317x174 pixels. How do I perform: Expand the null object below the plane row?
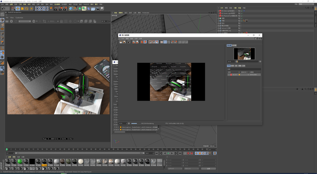pos(218,23)
